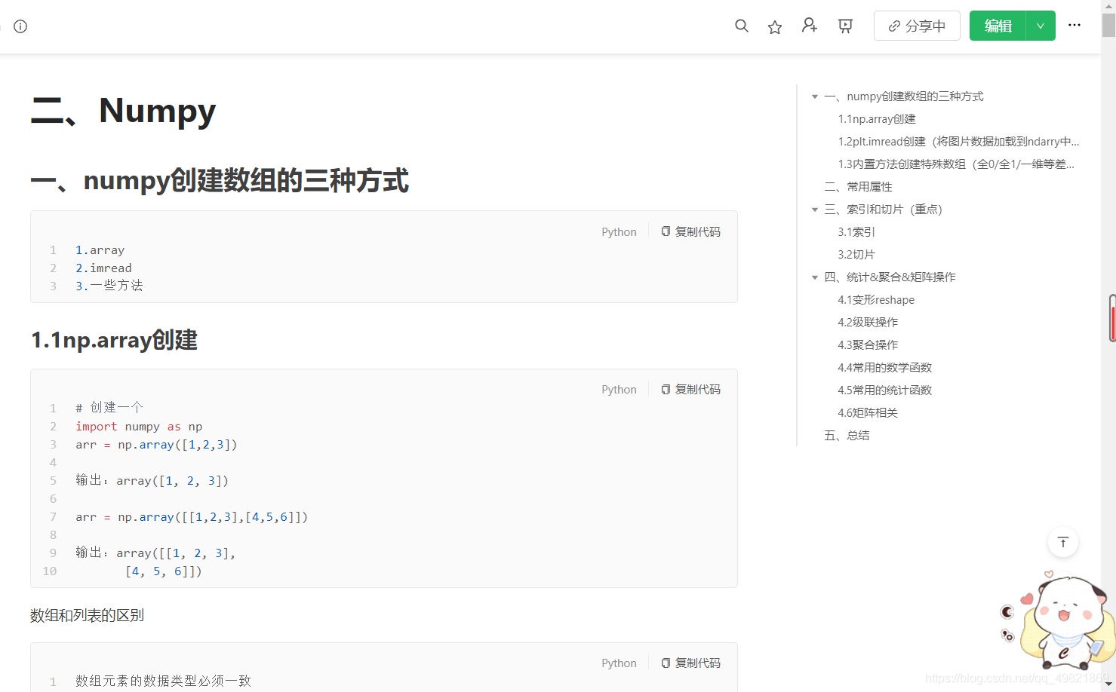Open the ellipsis more-options menu
Screen dimensions: 1116x692
[x=1074, y=25]
